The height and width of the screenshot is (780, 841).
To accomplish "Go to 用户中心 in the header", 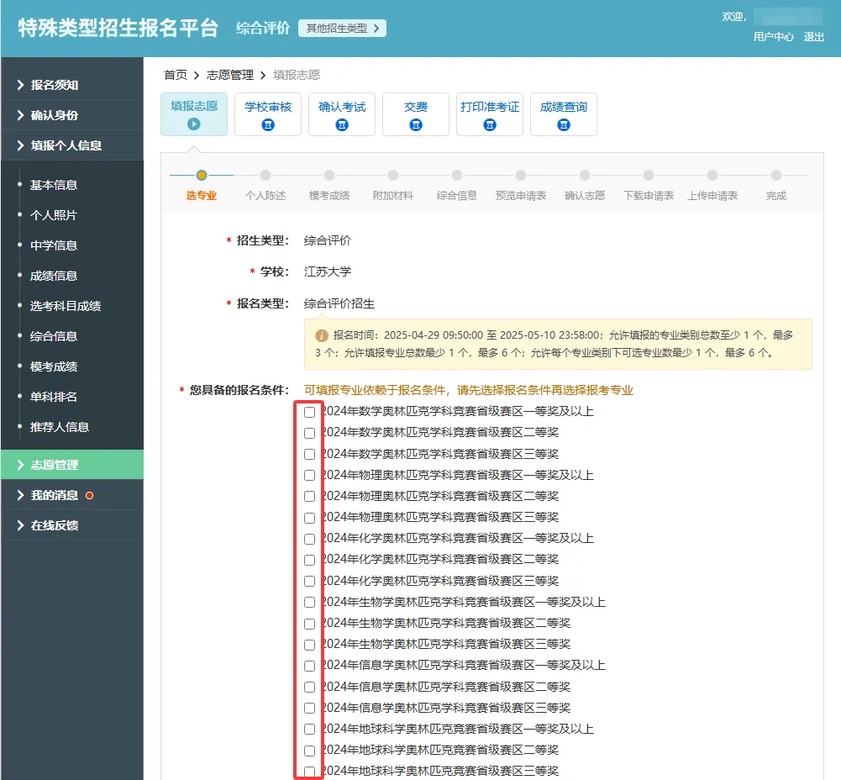I will click(774, 37).
